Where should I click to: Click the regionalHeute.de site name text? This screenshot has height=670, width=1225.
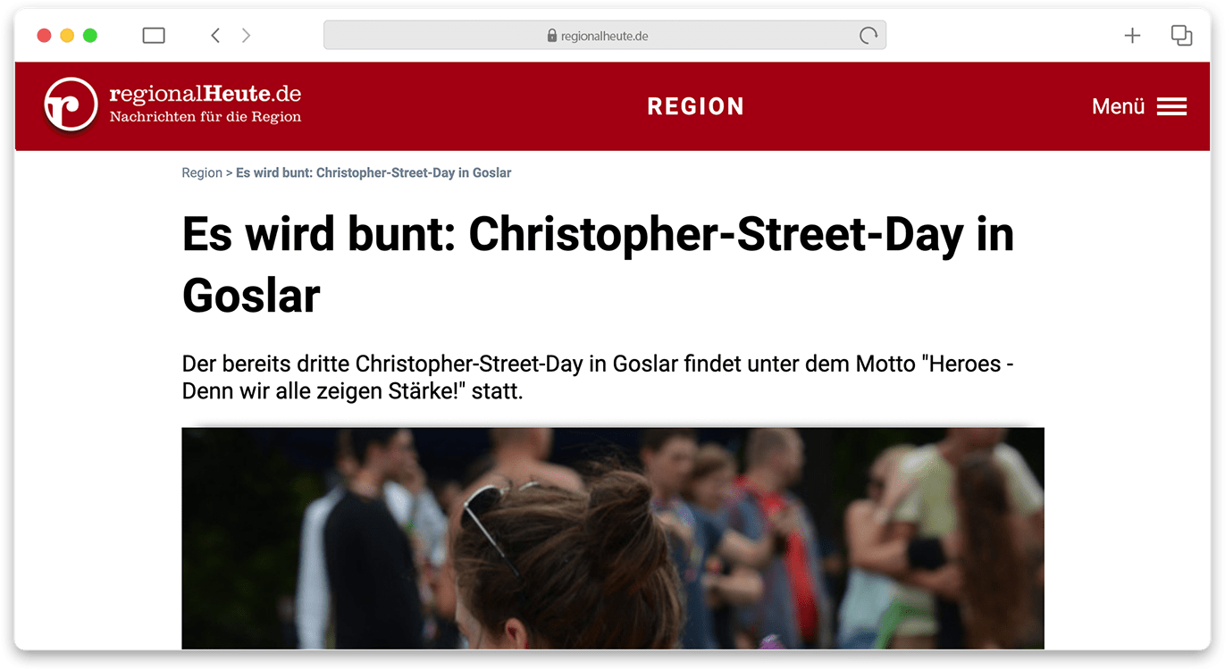point(205,94)
